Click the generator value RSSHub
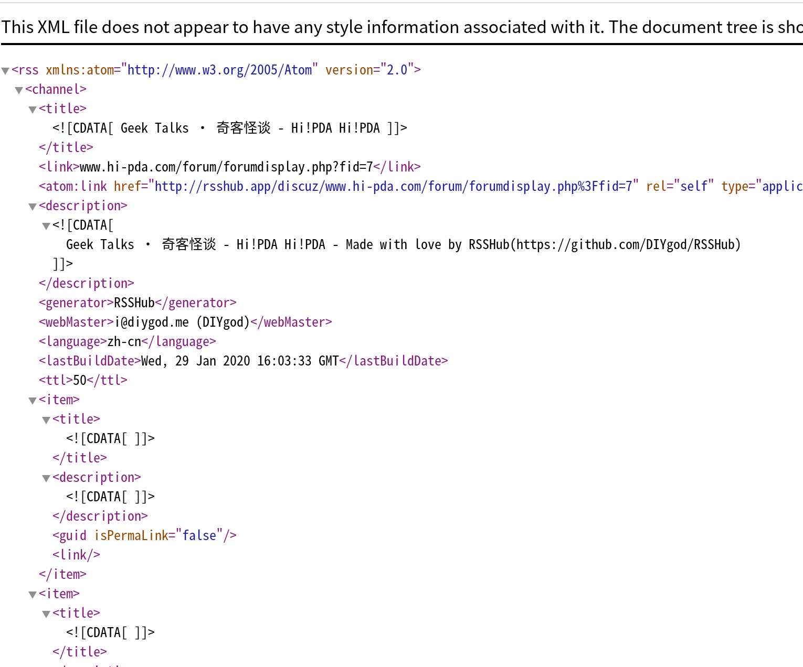 click(134, 303)
